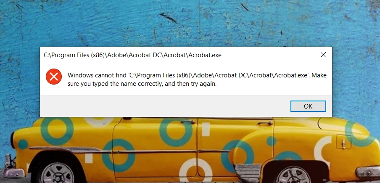Click the car's front wheel hubcap

[57, 173]
